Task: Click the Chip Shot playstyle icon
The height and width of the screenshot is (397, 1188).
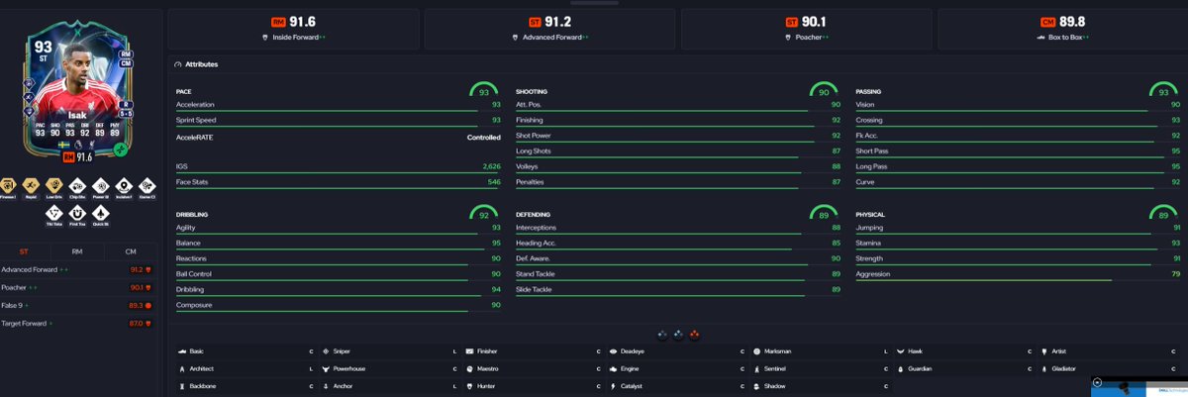Action: (x=77, y=185)
